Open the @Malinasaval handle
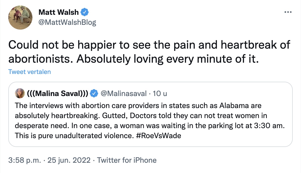 coord(123,94)
